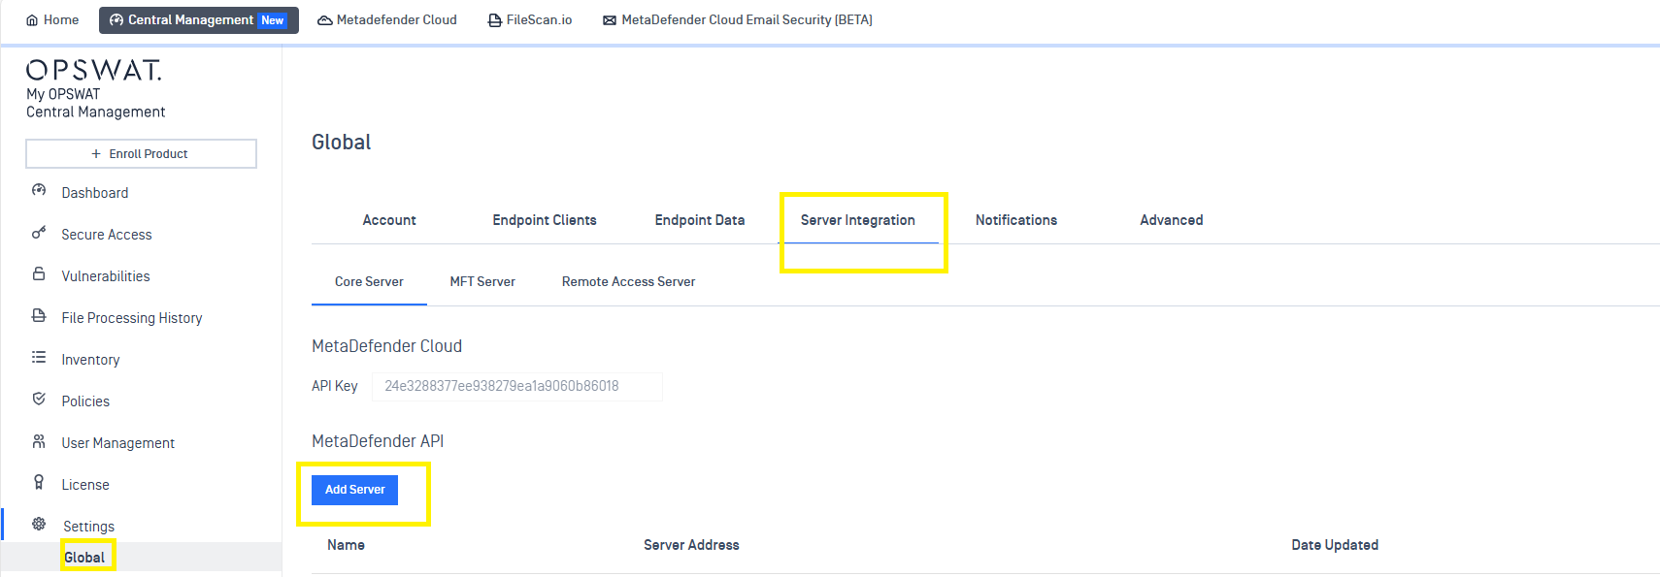Click the Vulnerabilities lock icon
The height and width of the screenshot is (577, 1660).
point(39,274)
